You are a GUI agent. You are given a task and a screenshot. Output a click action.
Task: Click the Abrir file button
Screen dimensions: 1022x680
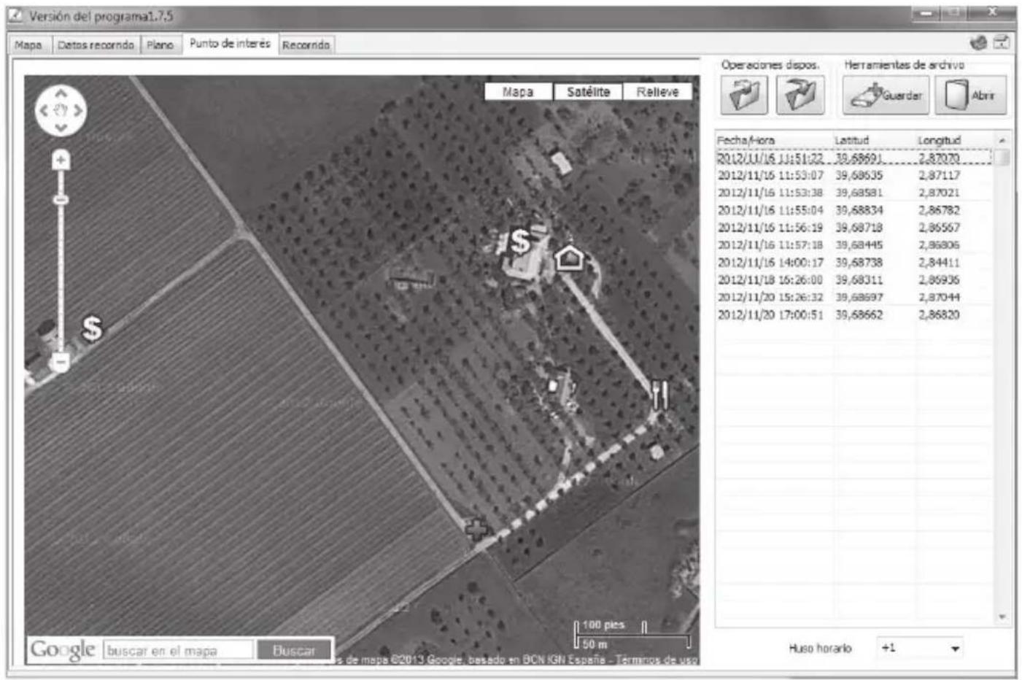(971, 95)
